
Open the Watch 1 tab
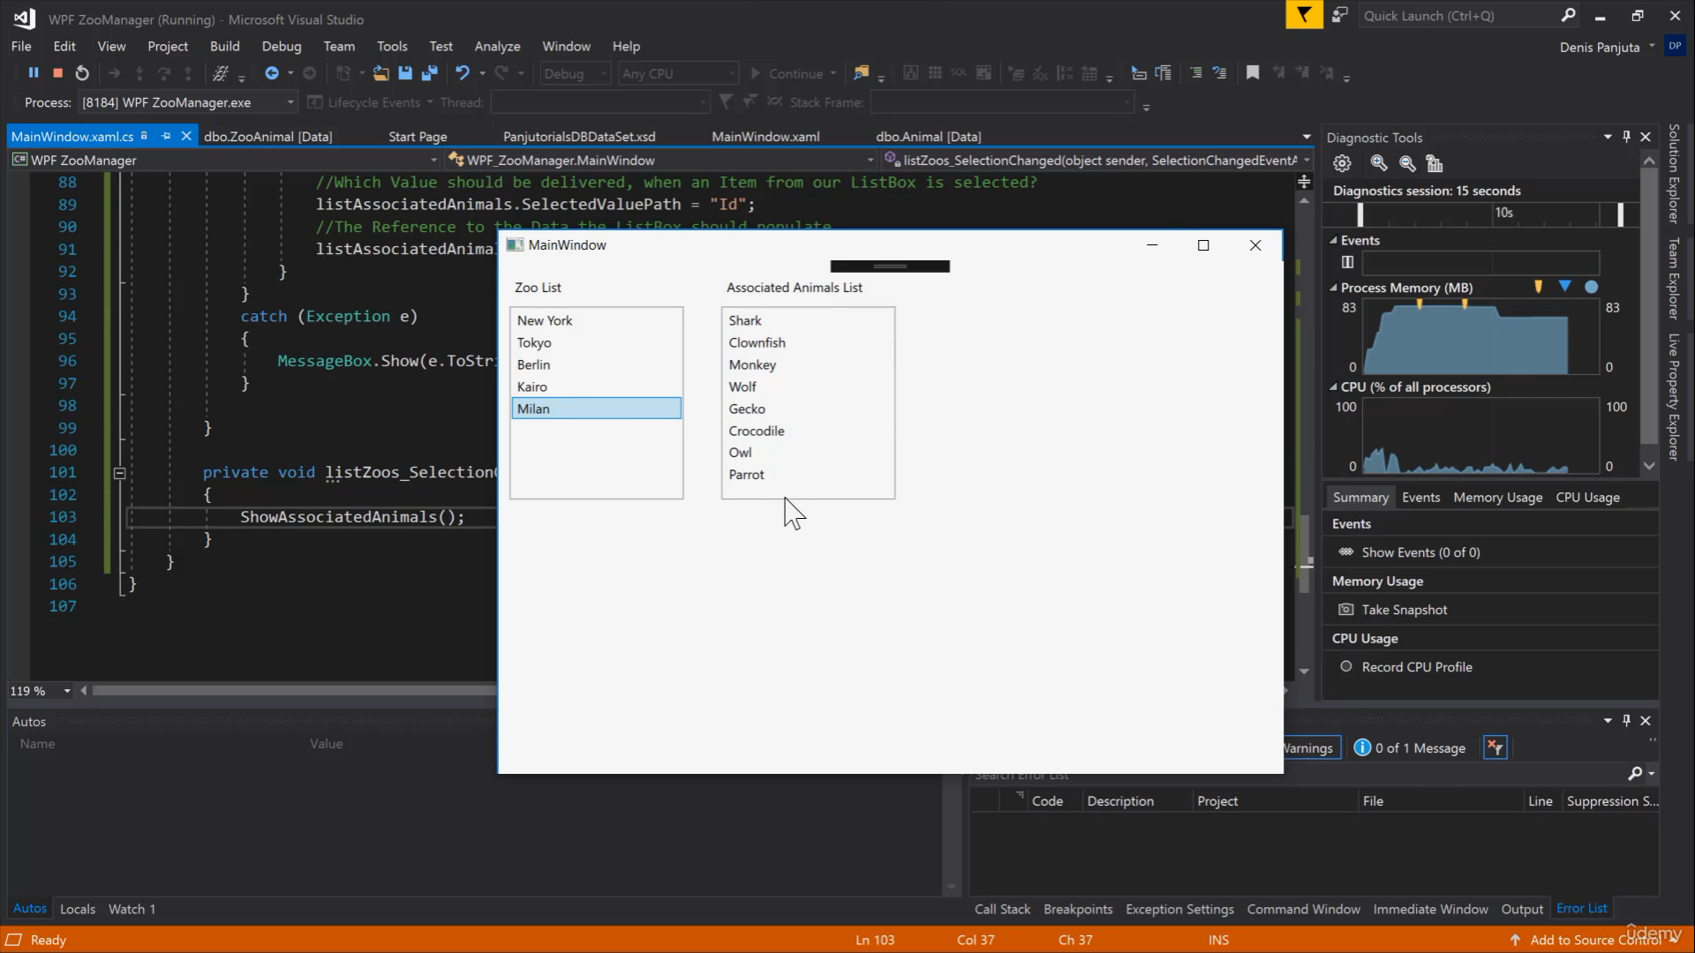(132, 909)
